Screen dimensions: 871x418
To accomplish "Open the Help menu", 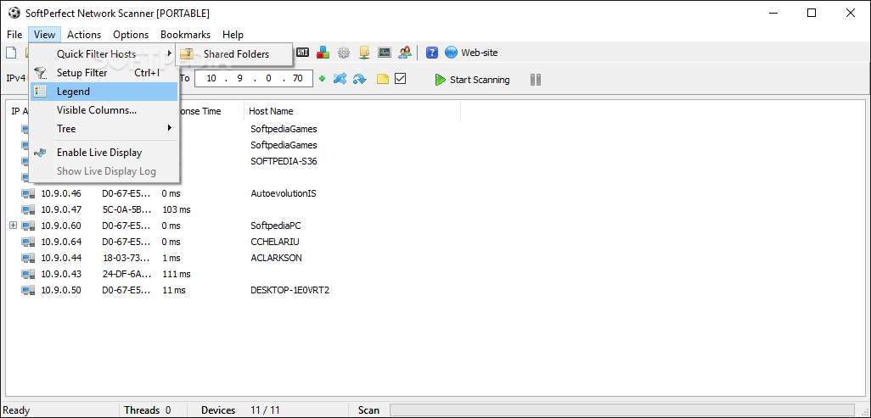I will 233,35.
